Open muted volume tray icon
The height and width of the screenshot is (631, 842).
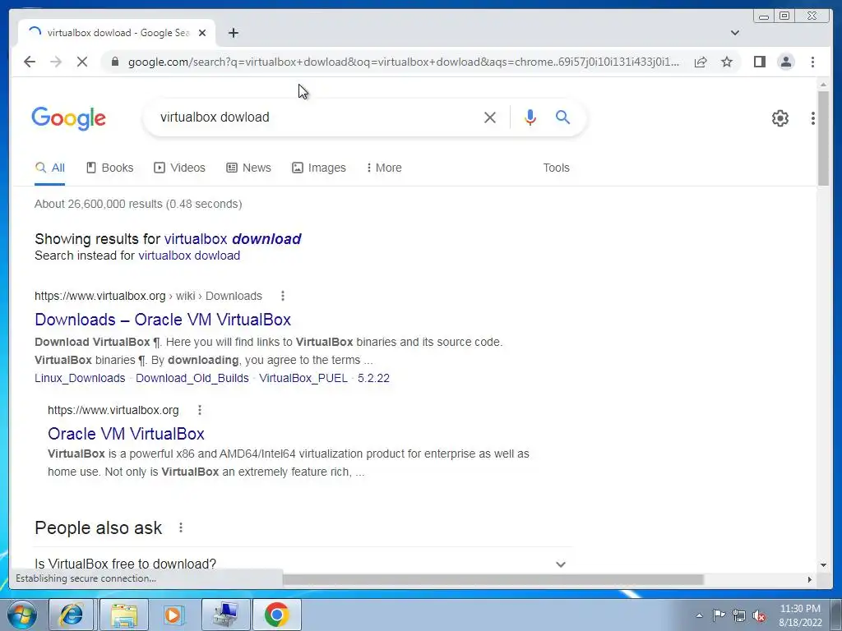click(x=759, y=615)
